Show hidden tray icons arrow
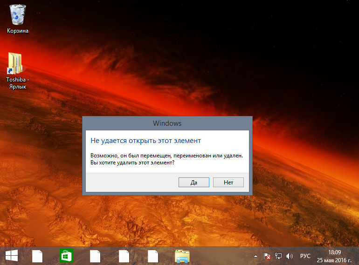Screen dimensions: 359x265 pos(255,256)
